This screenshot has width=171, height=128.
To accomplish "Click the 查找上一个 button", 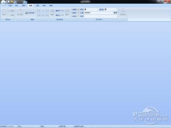I will (60, 15).
